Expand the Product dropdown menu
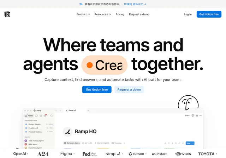The height and width of the screenshot is (158, 226). pyautogui.click(x=83, y=14)
